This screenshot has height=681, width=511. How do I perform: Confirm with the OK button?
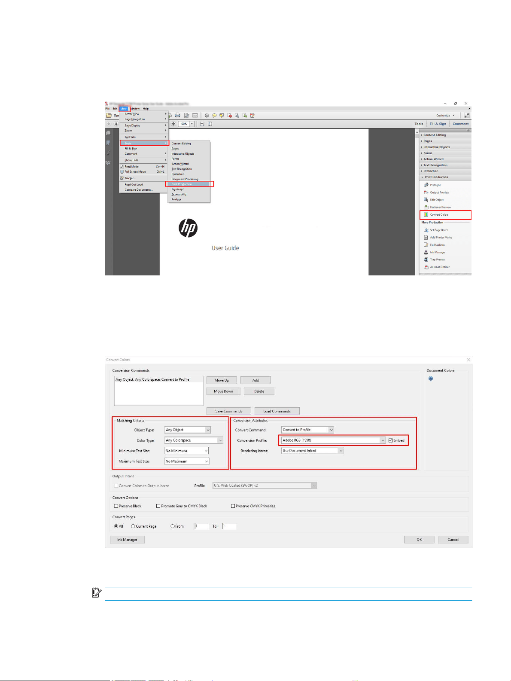(419, 540)
